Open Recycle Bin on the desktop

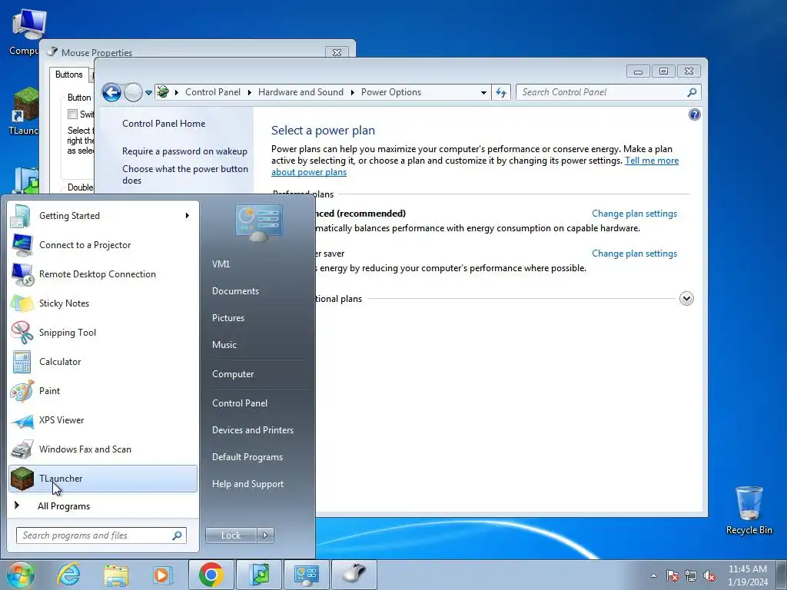(x=749, y=510)
